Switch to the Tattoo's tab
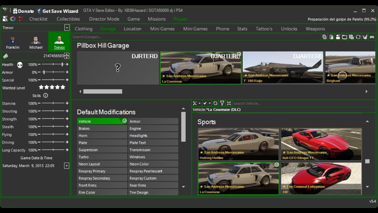The width and height of the screenshot is (378, 213). tap(264, 29)
